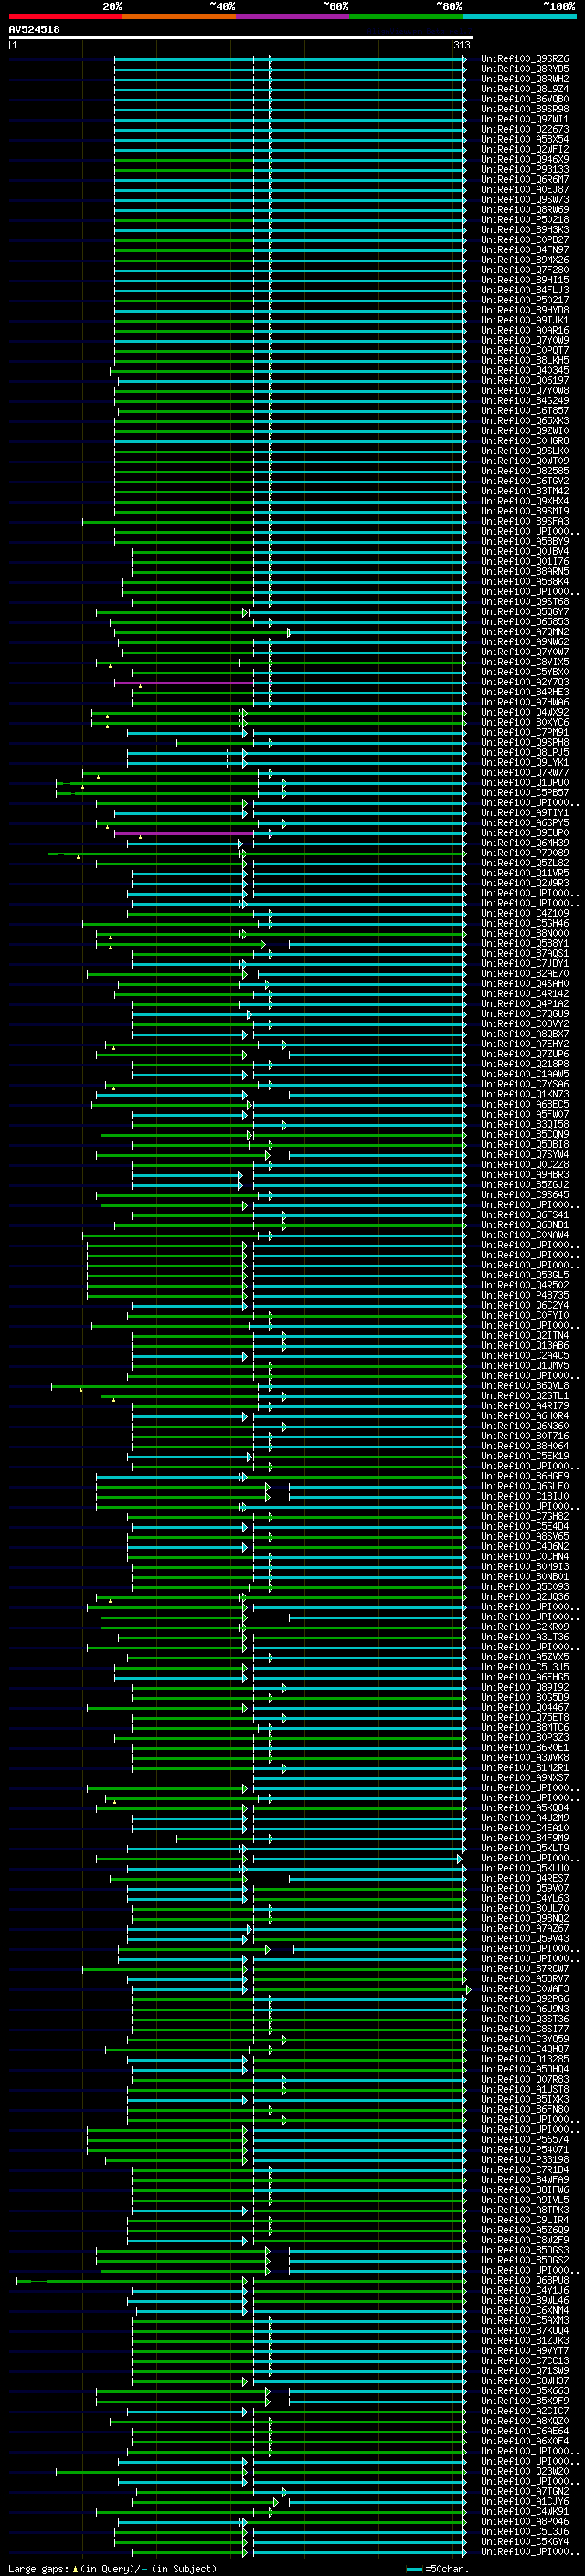Screen dimensions: 585x2576
Task: Open hit UniRef100_Q5QGY7
Action: click(x=525, y=612)
